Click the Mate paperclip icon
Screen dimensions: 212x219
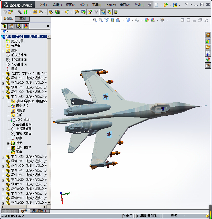click(20, 12)
